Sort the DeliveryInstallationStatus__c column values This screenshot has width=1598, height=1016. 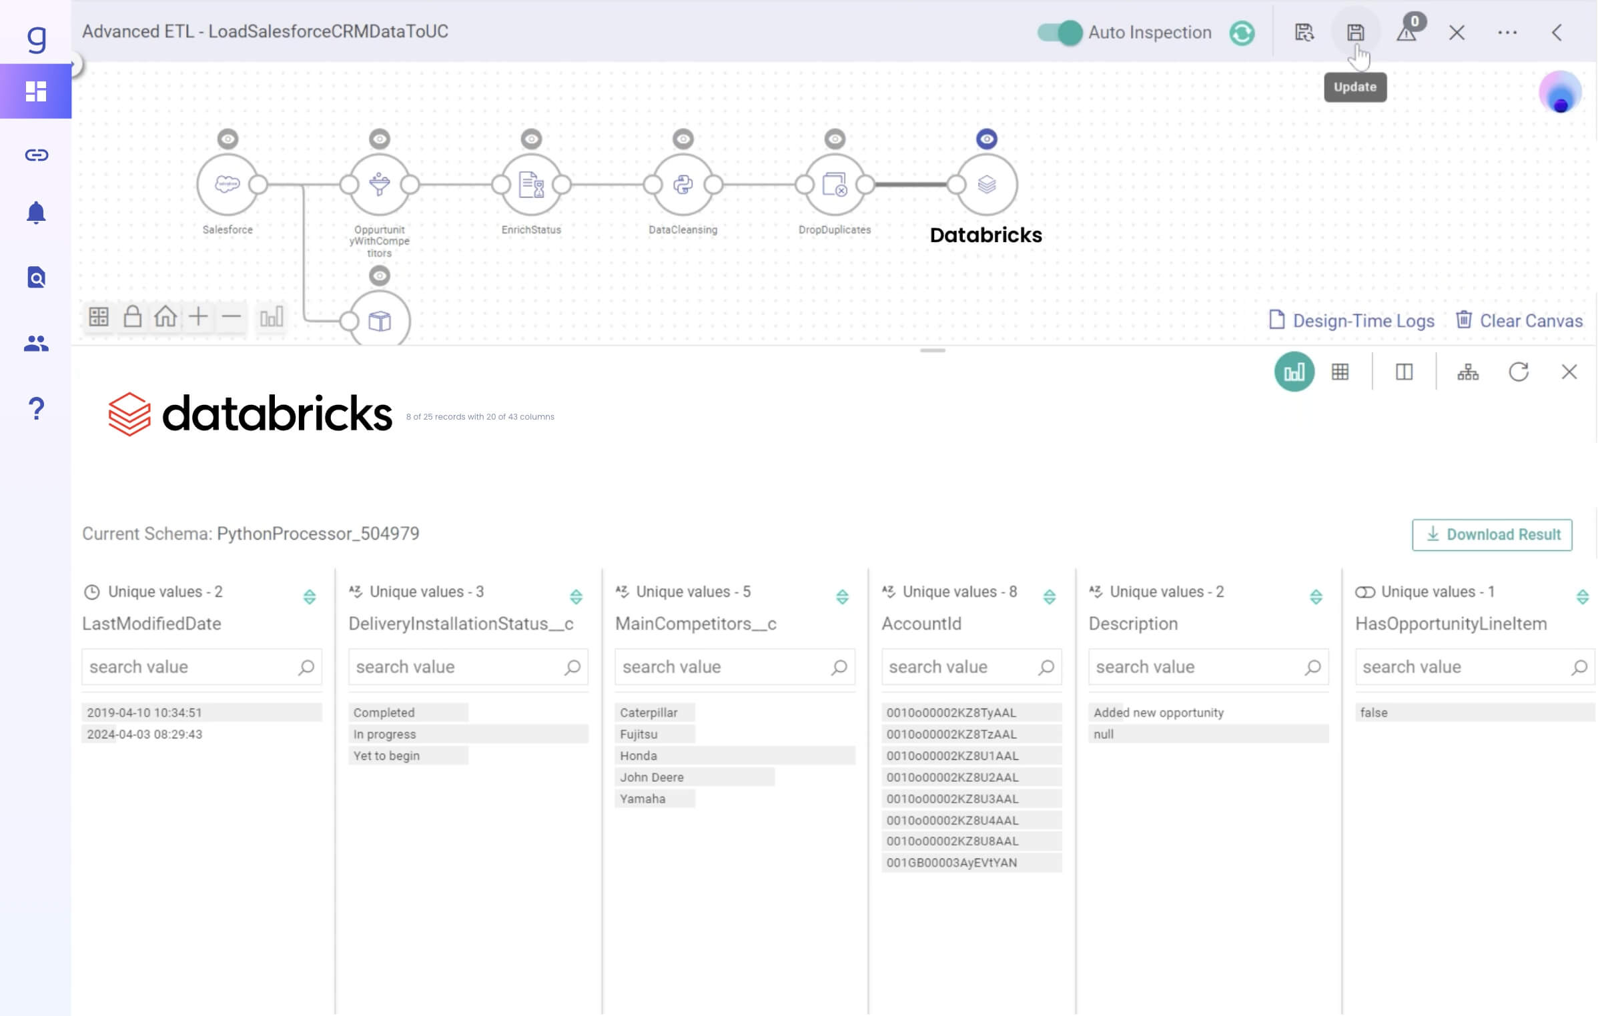point(576,596)
